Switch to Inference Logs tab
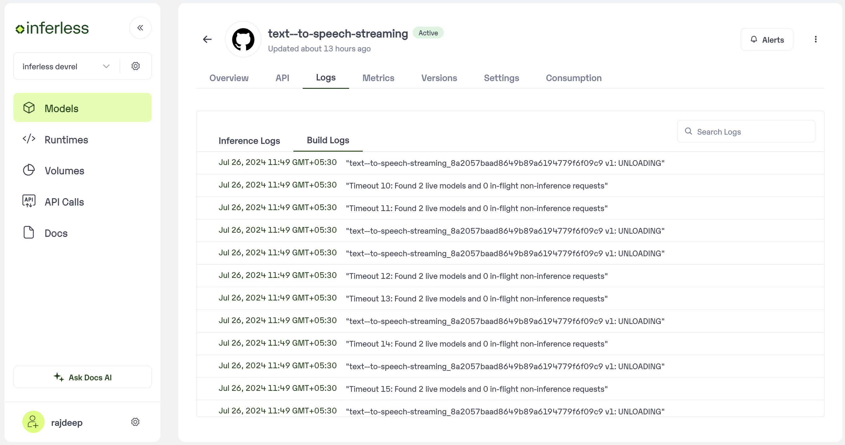845x445 pixels. (x=249, y=141)
